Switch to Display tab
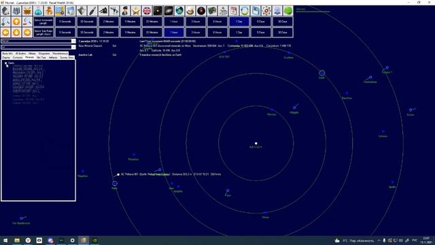This screenshot has width=435, height=245. (6, 57)
